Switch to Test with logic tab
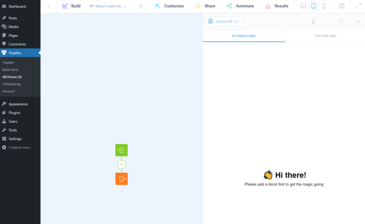 pyautogui.click(x=325, y=36)
